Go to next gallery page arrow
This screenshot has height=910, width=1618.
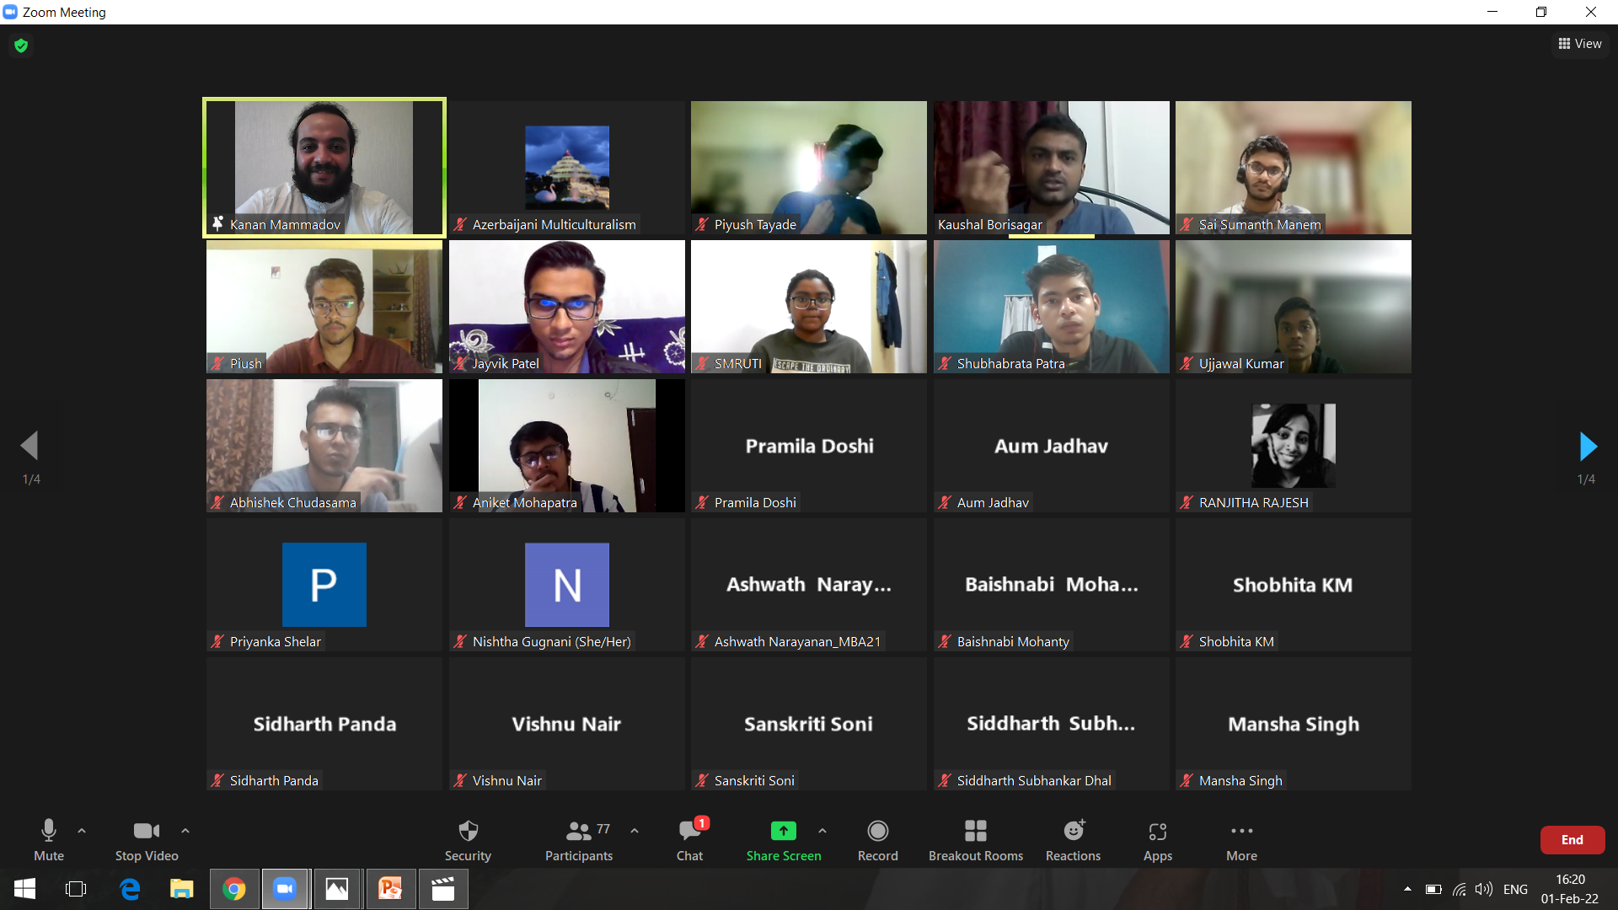(1588, 447)
